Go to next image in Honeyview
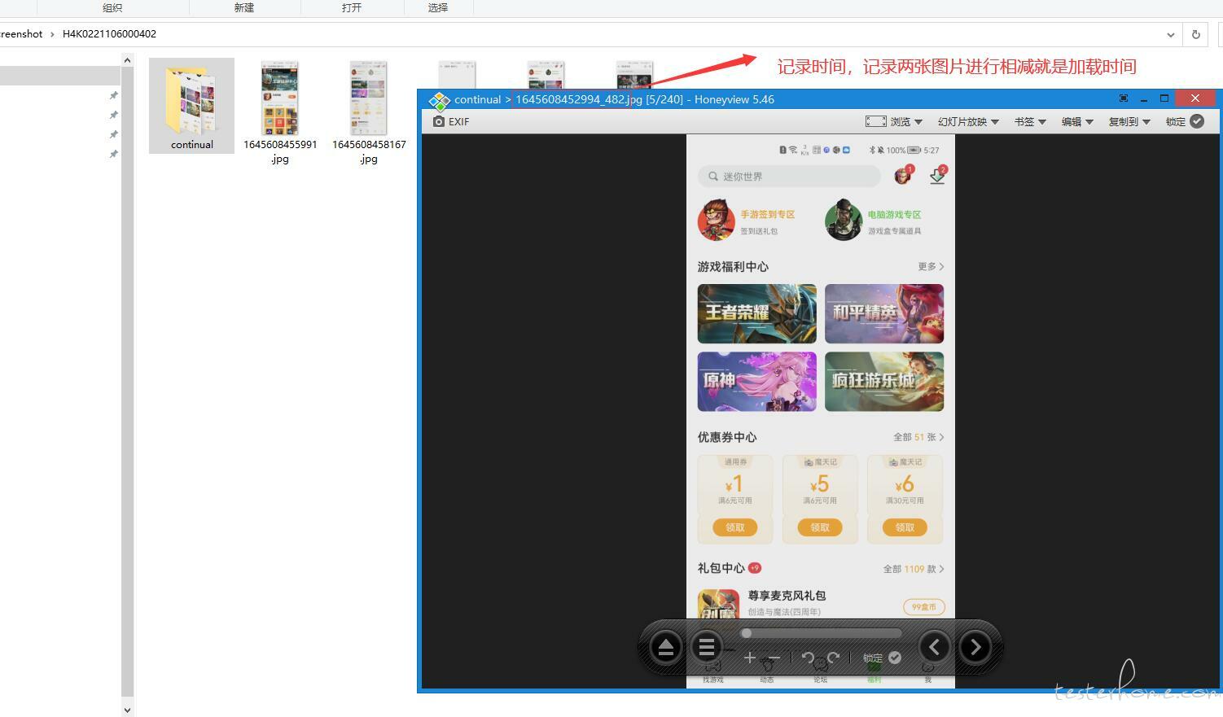The image size is (1223, 717). [975, 647]
